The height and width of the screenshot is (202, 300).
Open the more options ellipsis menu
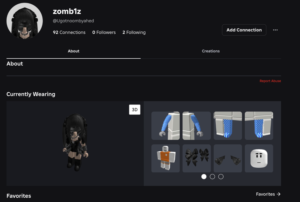click(x=275, y=30)
